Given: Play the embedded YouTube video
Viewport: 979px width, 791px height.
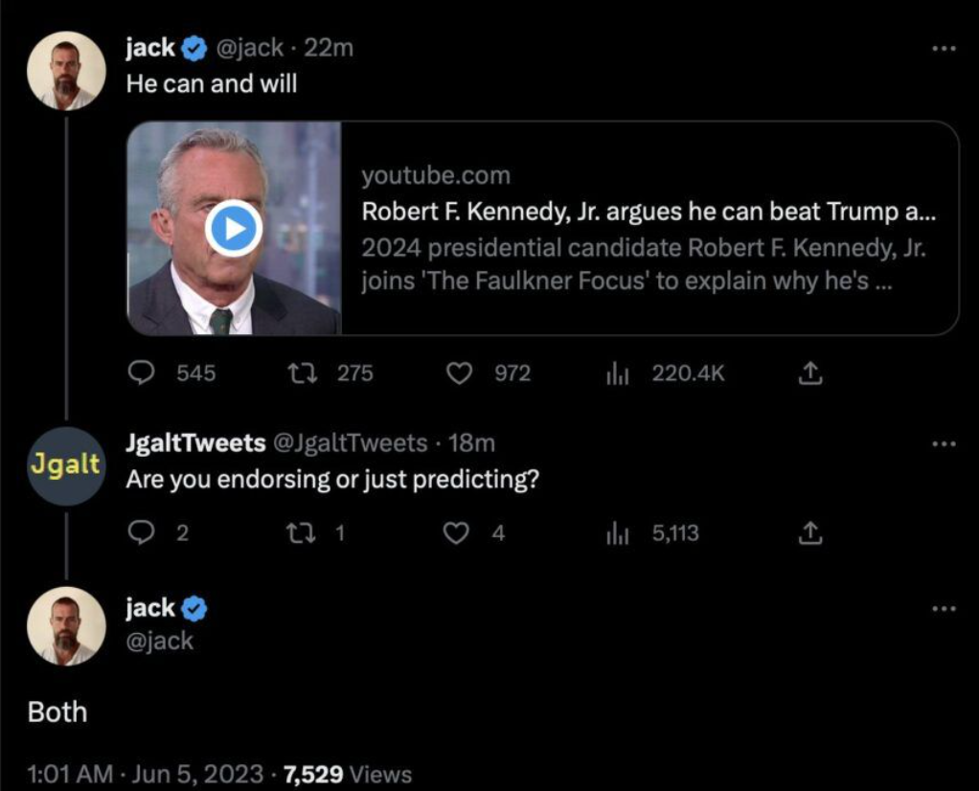Looking at the screenshot, I should click(x=233, y=227).
